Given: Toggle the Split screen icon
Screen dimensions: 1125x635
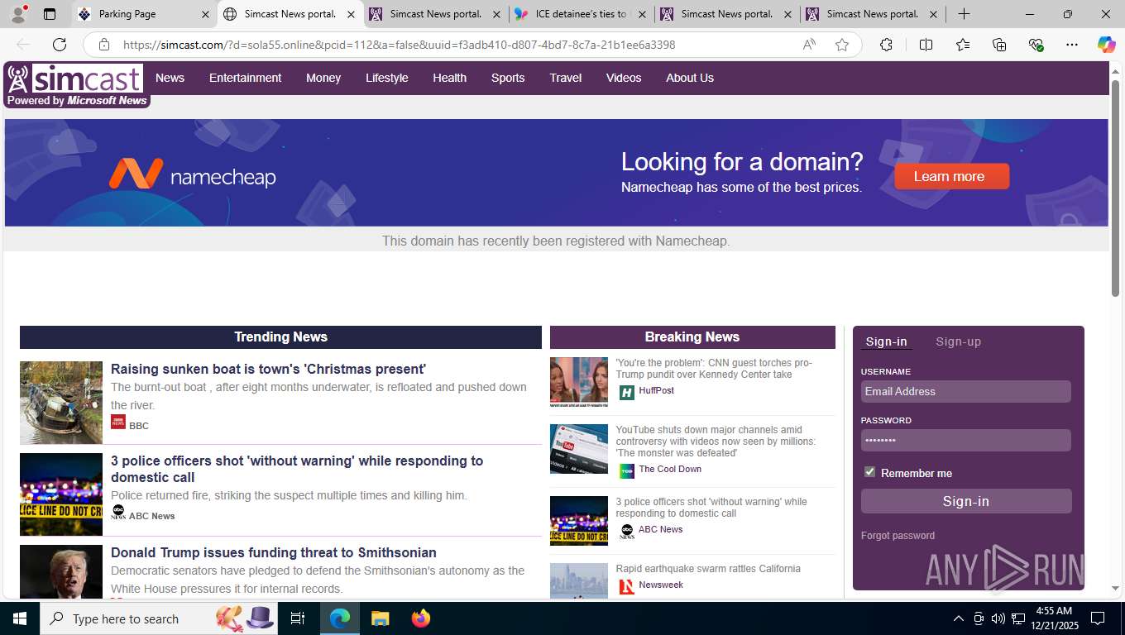Looking at the screenshot, I should (926, 45).
